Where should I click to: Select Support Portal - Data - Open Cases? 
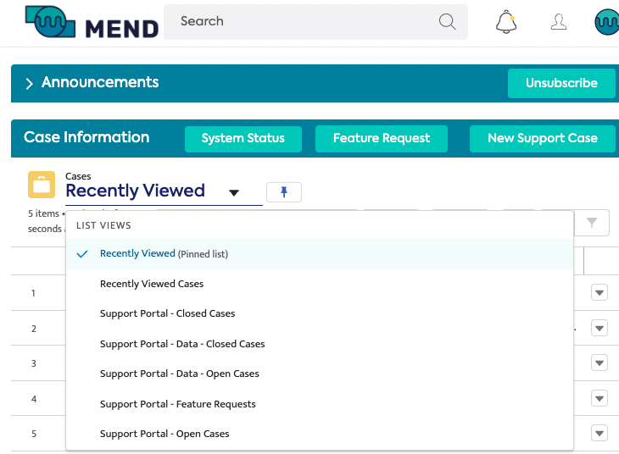tap(179, 374)
